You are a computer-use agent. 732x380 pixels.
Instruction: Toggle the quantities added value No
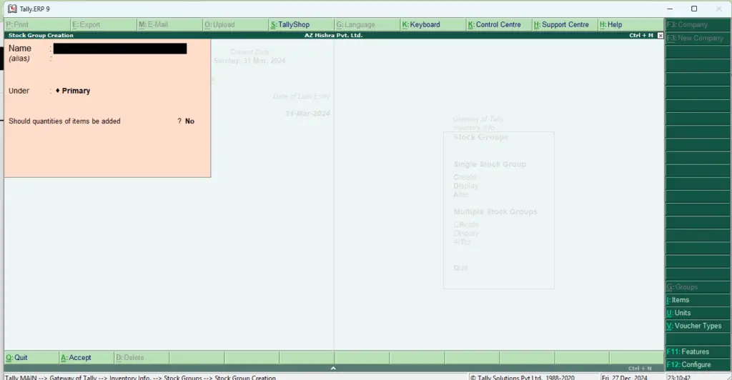coord(189,121)
